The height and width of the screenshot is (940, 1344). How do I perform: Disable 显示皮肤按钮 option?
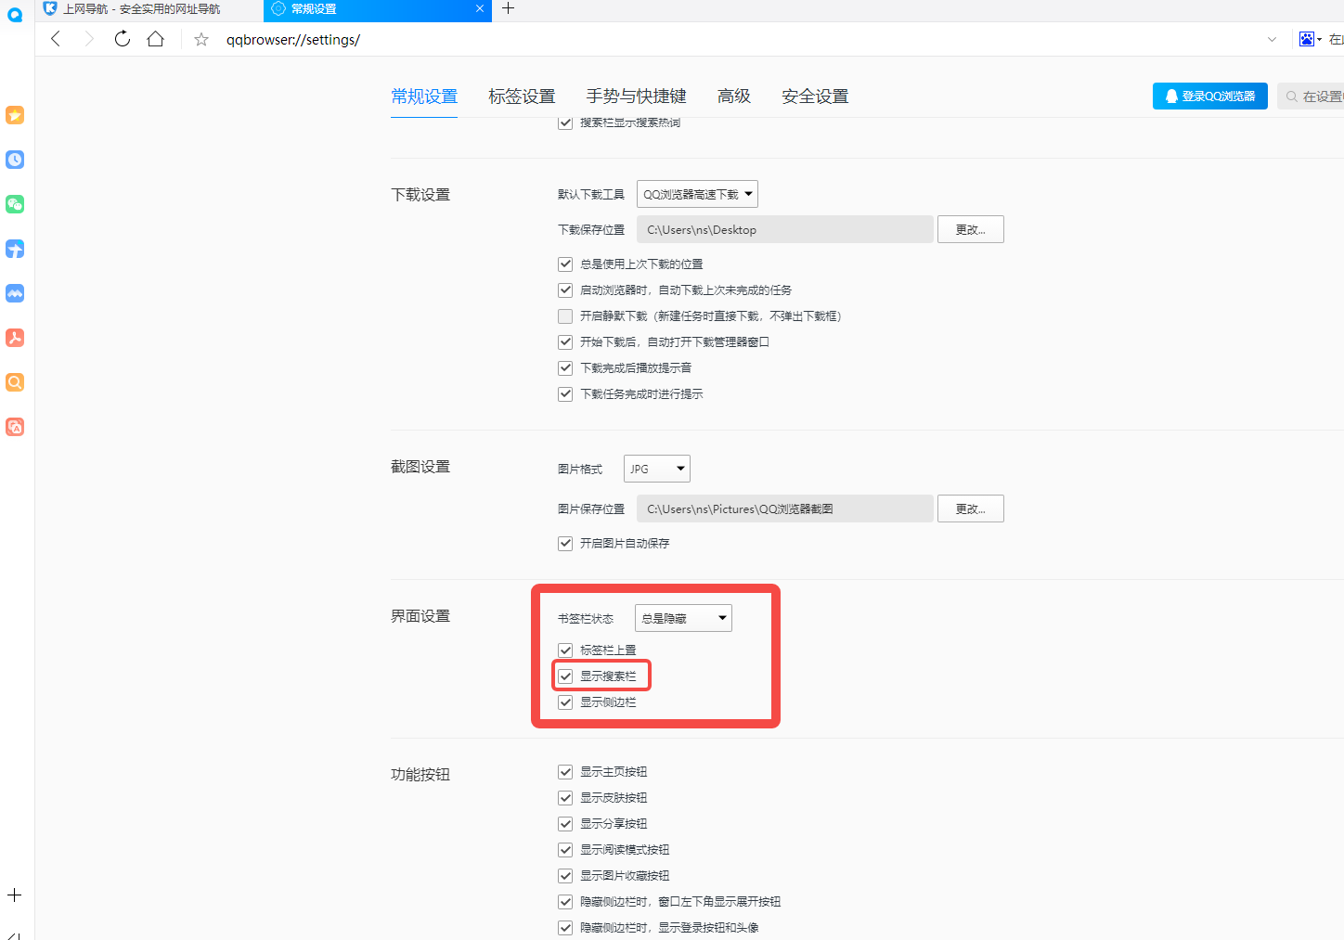(x=565, y=797)
